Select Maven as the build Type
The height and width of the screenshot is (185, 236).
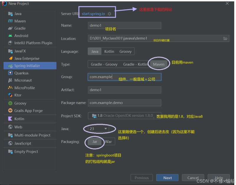159,64
